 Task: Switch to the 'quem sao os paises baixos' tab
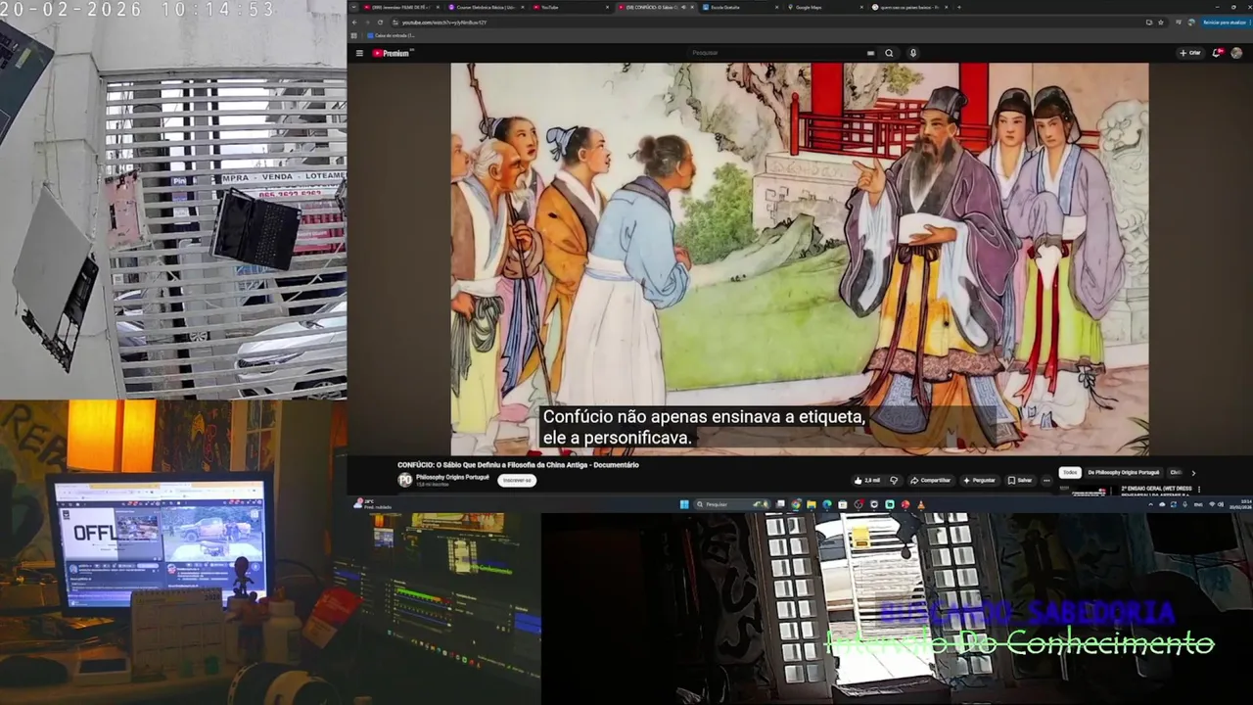909,7
